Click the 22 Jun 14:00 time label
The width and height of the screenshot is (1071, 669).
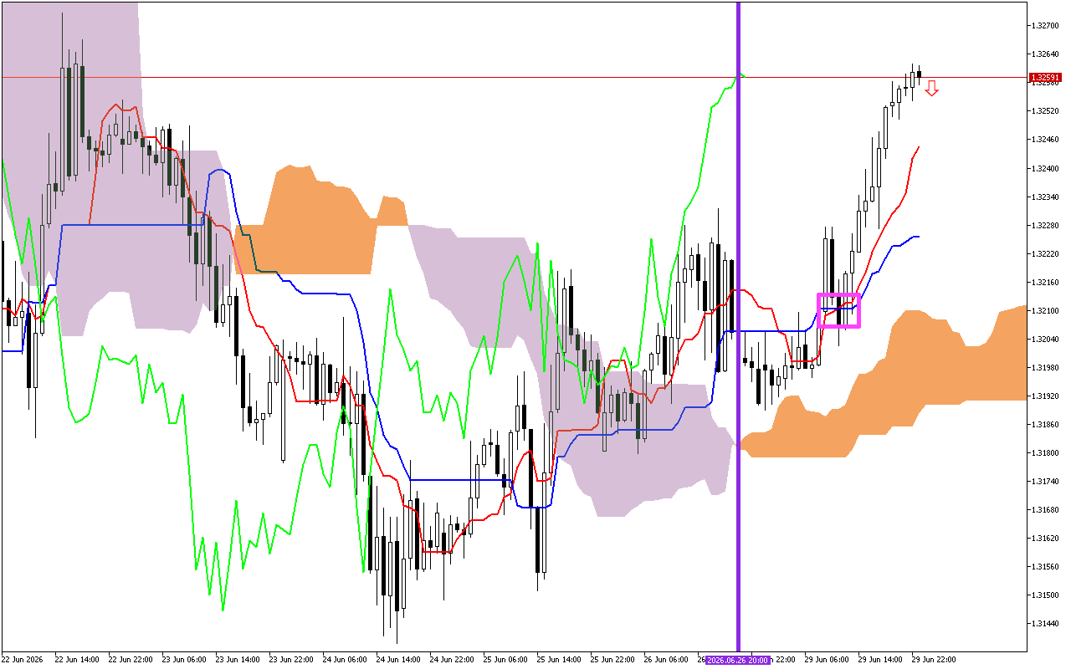(76, 660)
